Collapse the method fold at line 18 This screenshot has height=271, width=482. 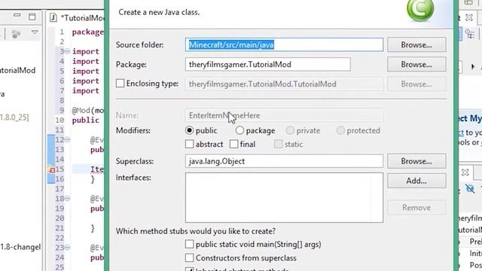click(67, 199)
